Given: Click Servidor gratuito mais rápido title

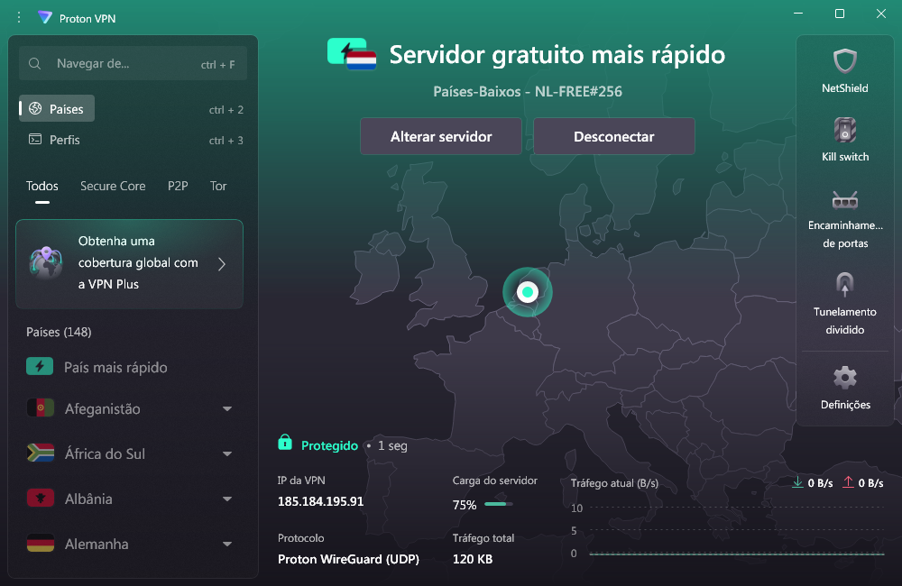Looking at the screenshot, I should pyautogui.click(x=557, y=55).
